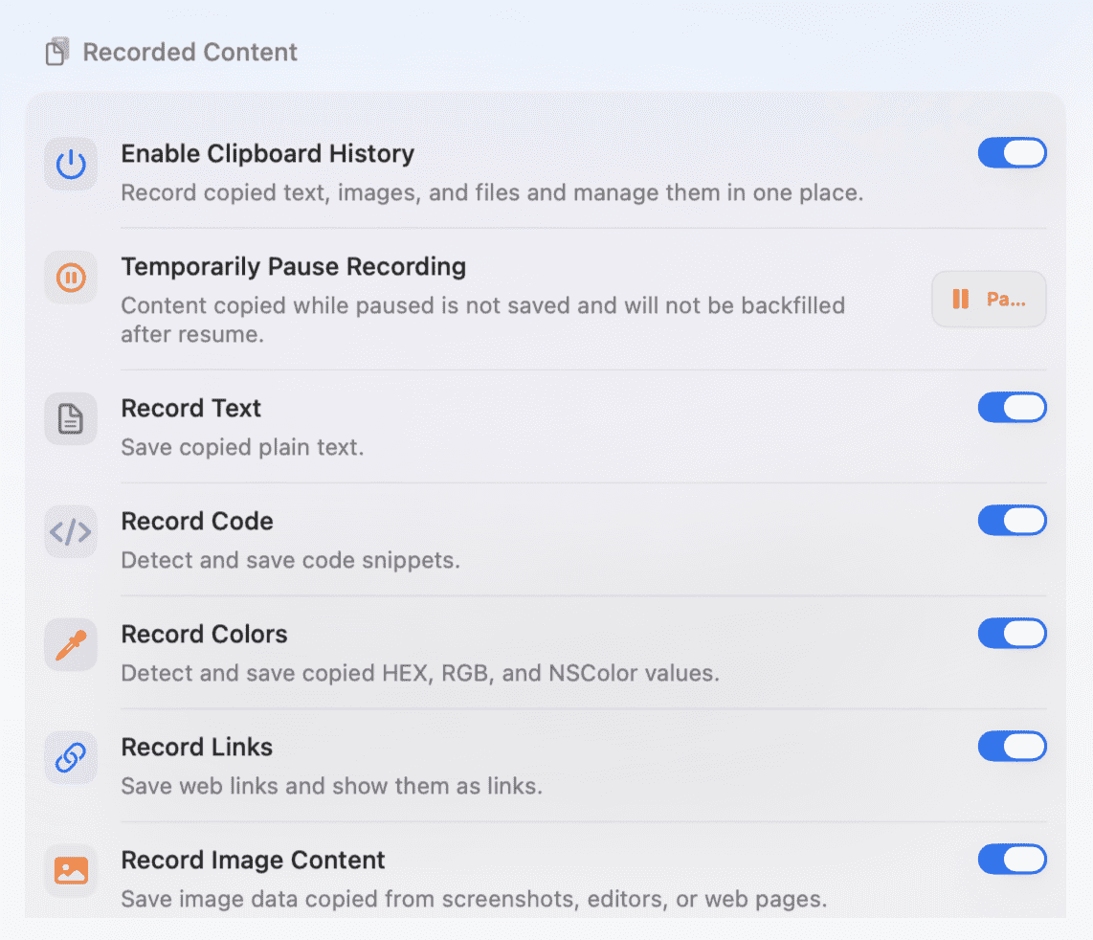The image size is (1093, 940).
Task: Click the power icon beside Enable Clipboard History
Action: click(x=71, y=165)
